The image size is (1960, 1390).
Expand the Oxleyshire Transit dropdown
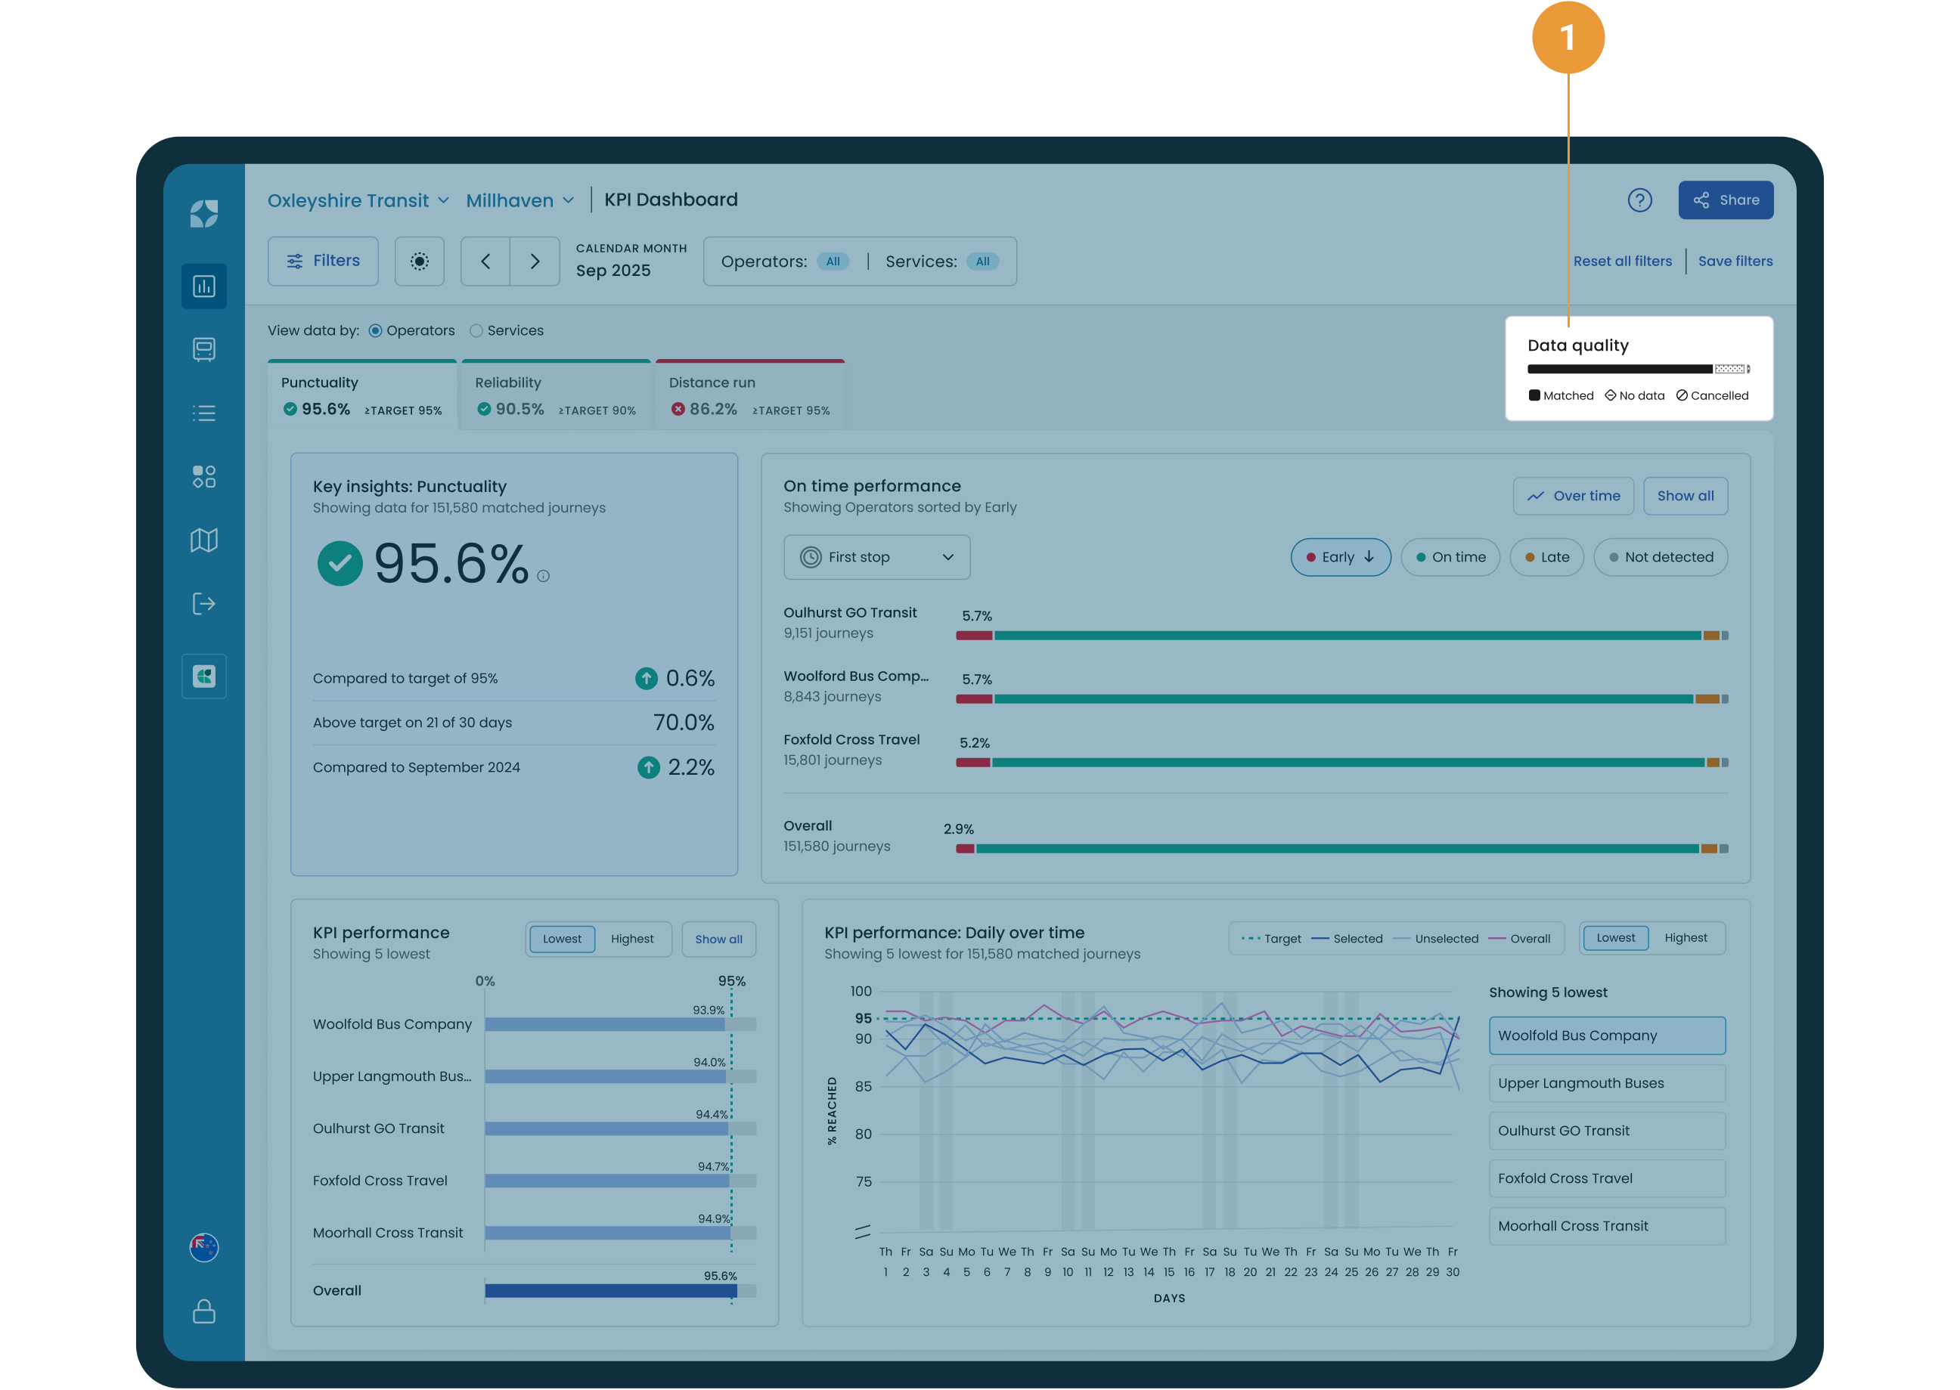tap(358, 200)
